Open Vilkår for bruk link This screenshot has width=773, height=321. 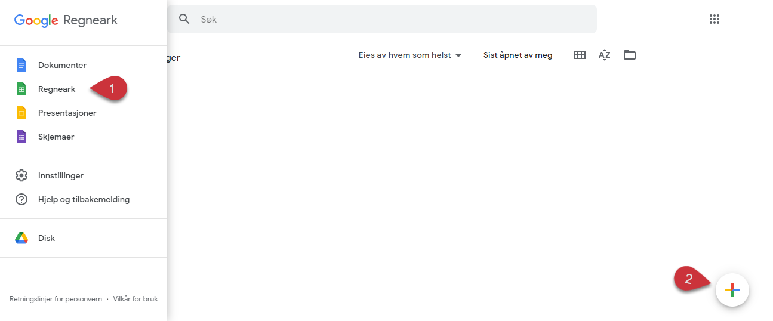pos(135,299)
